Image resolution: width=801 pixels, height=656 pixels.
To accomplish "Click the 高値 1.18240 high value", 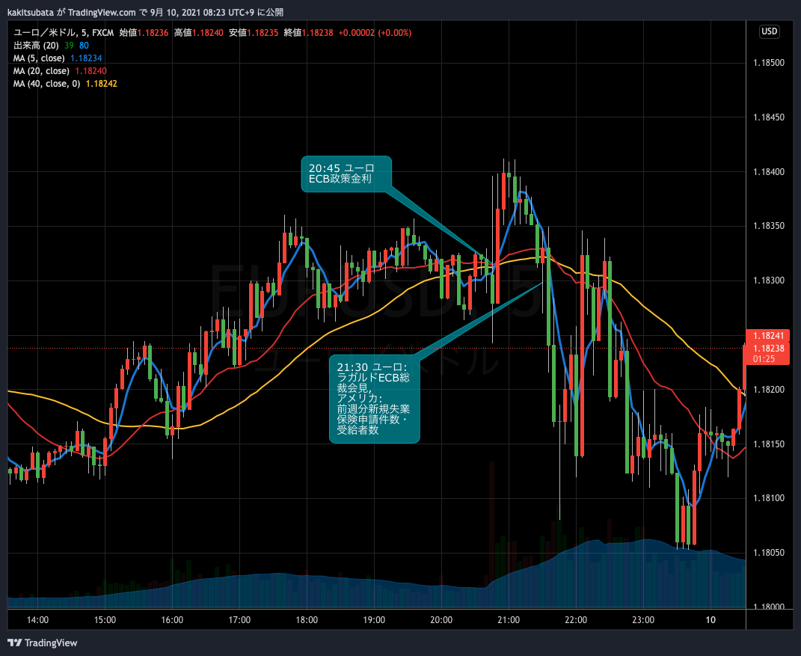I will [x=199, y=33].
